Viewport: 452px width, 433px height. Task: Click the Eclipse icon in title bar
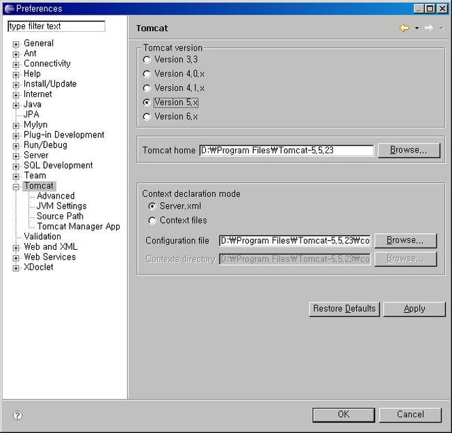(10, 8)
